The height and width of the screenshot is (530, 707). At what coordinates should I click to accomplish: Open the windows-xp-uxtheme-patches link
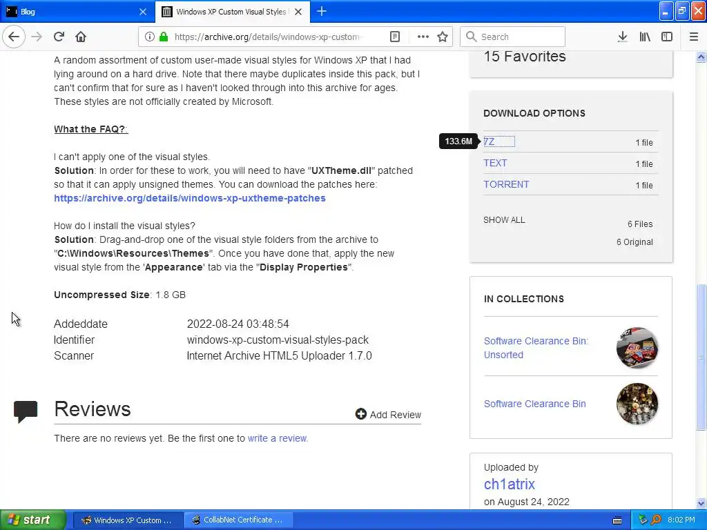[x=189, y=198]
